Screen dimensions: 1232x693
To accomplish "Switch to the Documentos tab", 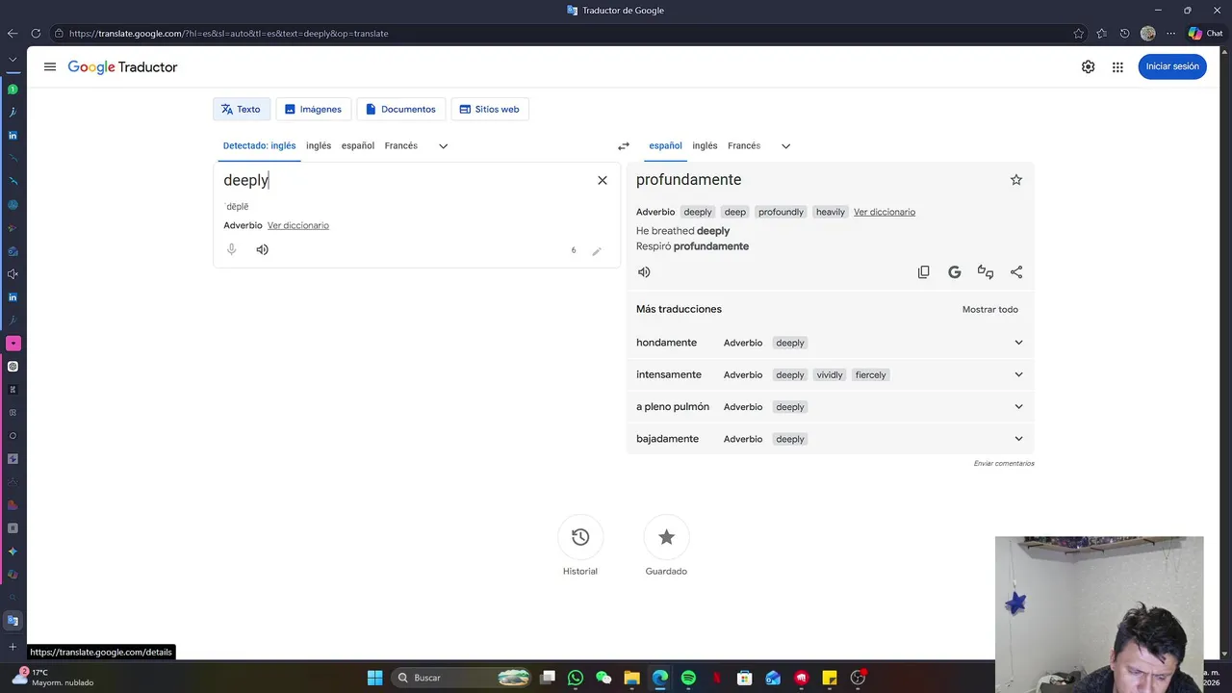I will point(400,109).
